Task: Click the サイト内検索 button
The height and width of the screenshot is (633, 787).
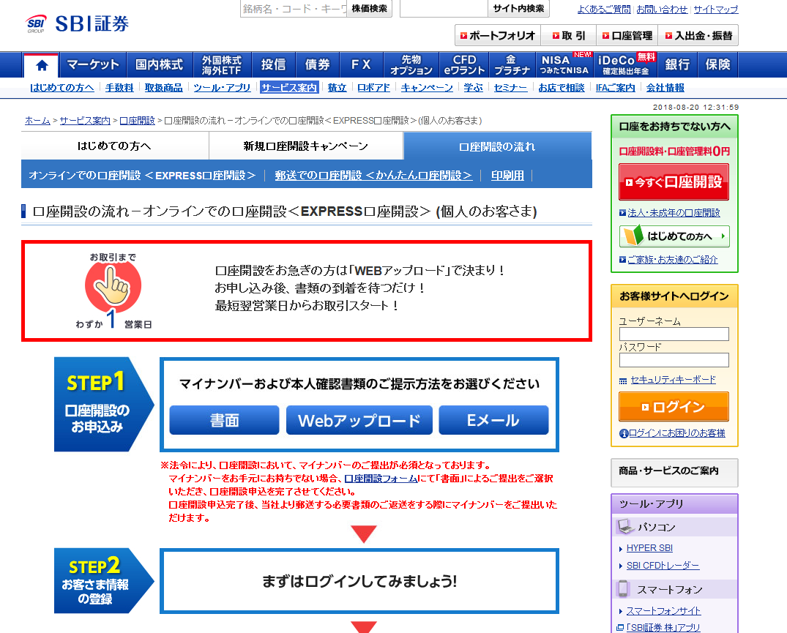Action: click(x=518, y=9)
